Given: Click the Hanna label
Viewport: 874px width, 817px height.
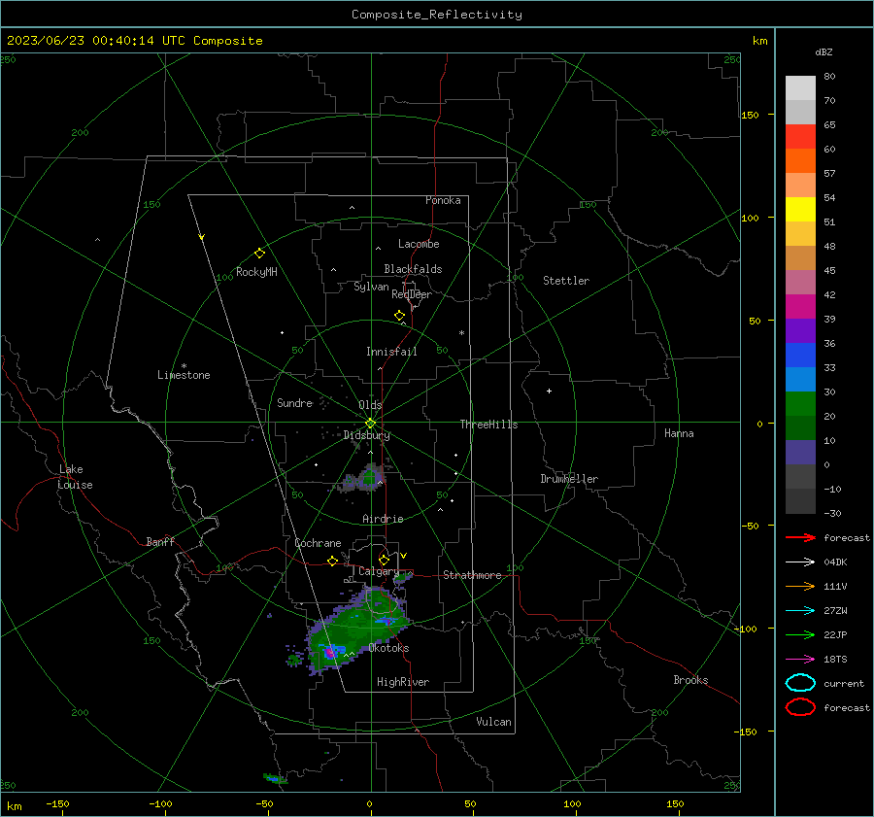Looking at the screenshot, I should click(x=679, y=433).
